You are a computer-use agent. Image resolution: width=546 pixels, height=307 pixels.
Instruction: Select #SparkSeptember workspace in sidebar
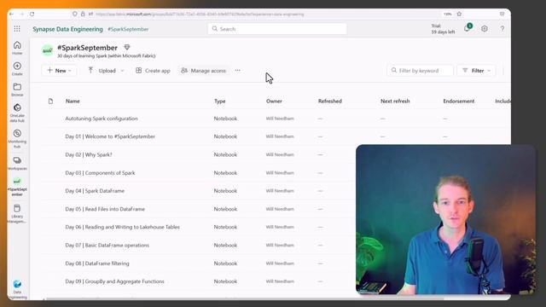(x=17, y=187)
